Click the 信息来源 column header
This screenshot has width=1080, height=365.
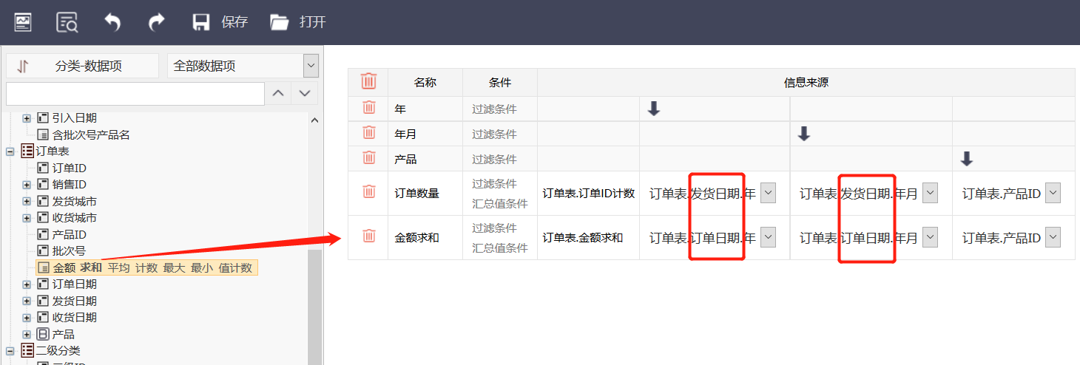[x=806, y=82]
